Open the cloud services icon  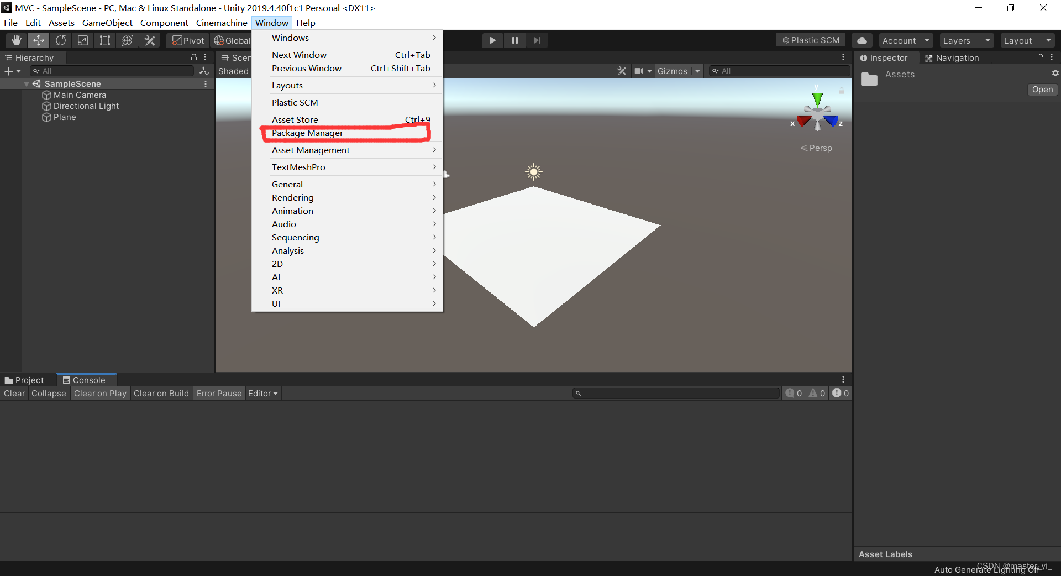pos(862,40)
